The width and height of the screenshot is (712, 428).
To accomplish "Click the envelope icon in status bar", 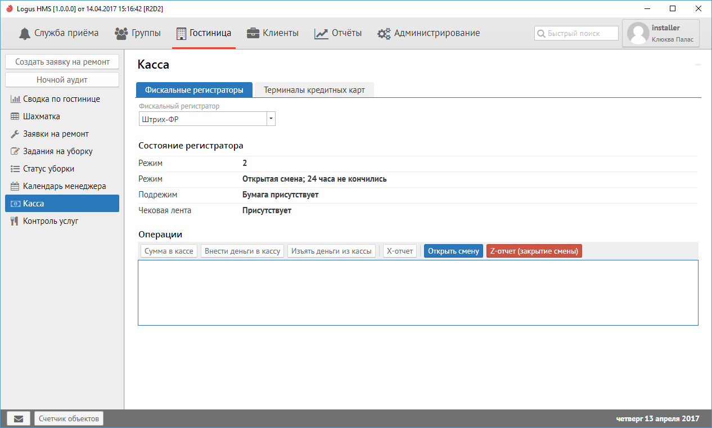I will pyautogui.click(x=19, y=418).
